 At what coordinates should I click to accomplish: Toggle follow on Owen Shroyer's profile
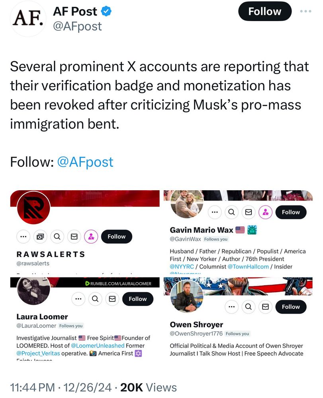coord(291,307)
